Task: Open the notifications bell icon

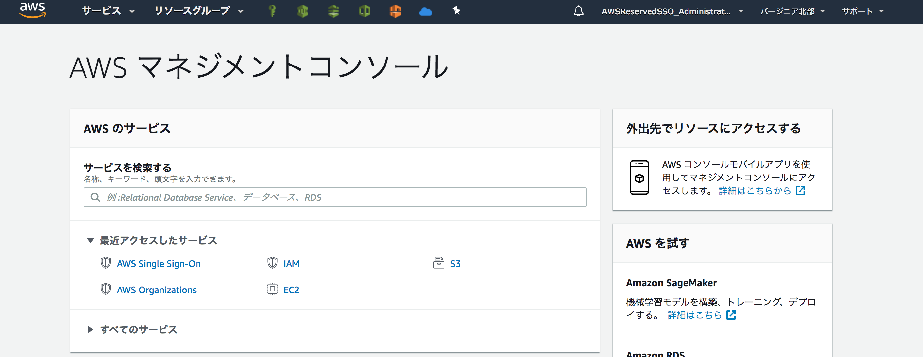Action: pyautogui.click(x=578, y=11)
